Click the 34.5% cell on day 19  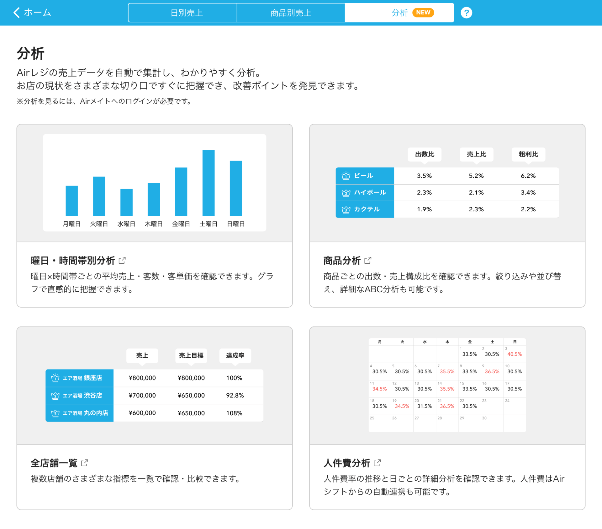(x=402, y=406)
